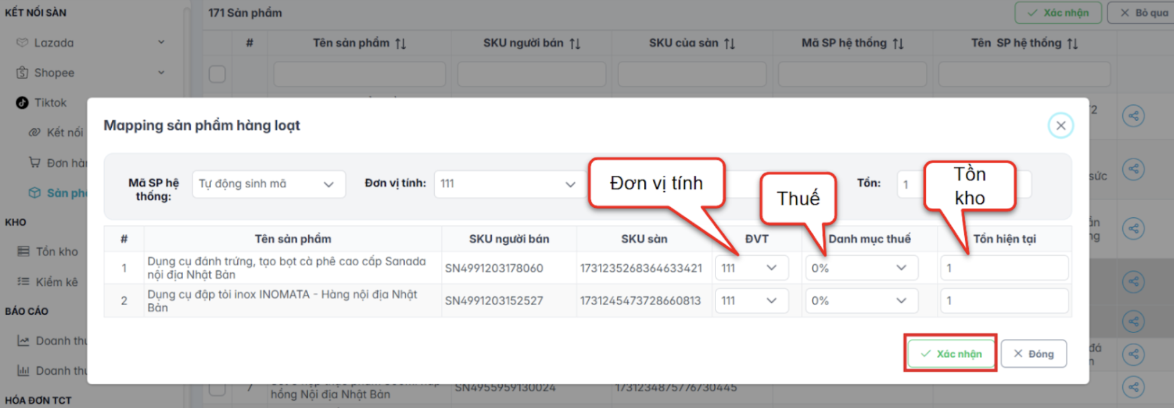Sort by Mã SP hệ thống arrows
The width and height of the screenshot is (1174, 408).
coord(898,43)
